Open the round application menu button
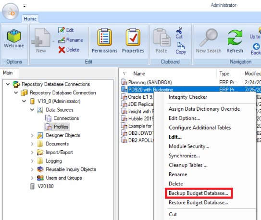This screenshot has height=220, width=261. click(x=10, y=12)
